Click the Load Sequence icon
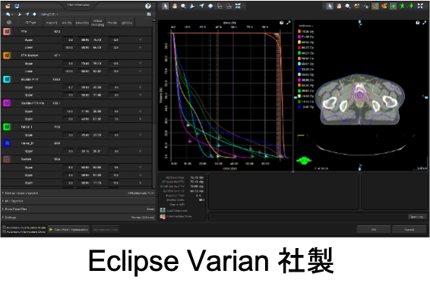430x296 pixels. (x=163, y=210)
